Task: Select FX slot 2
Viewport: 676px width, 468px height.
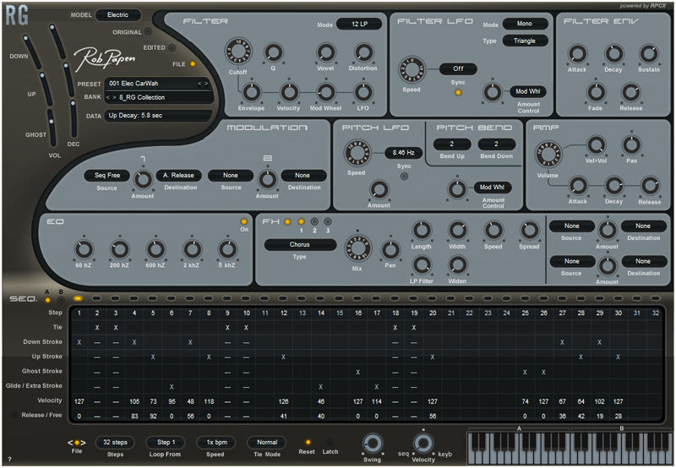Action: point(314,221)
